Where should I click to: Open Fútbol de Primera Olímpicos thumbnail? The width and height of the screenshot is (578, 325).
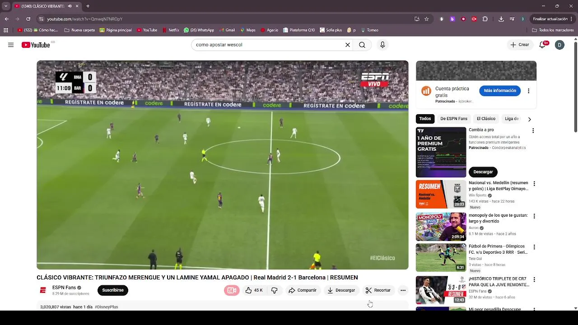pos(441,258)
